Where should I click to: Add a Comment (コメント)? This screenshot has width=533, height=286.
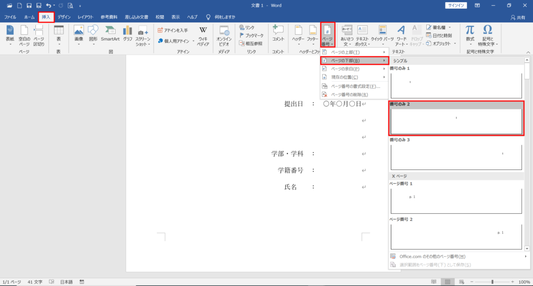tap(278, 33)
